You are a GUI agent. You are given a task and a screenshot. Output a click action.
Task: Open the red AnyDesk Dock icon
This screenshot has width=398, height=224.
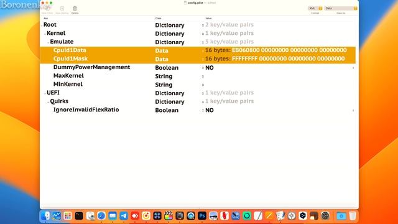(135, 216)
